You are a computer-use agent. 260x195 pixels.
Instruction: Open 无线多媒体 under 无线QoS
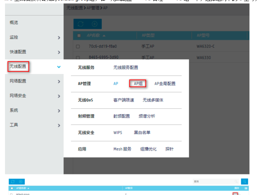click(x=153, y=100)
